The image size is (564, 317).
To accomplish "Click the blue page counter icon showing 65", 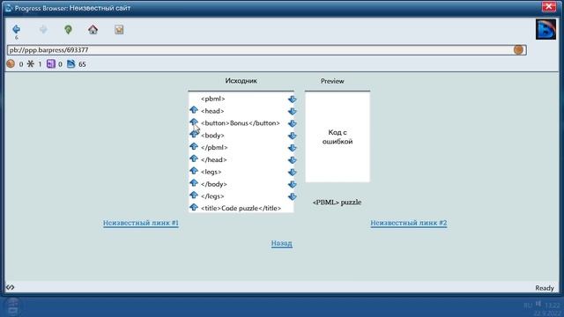I will tap(70, 64).
